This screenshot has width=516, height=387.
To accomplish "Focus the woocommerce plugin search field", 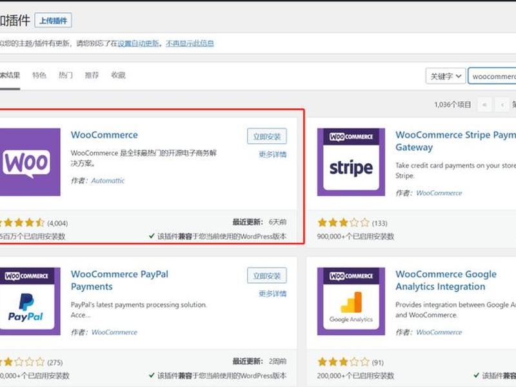I will click(492, 76).
